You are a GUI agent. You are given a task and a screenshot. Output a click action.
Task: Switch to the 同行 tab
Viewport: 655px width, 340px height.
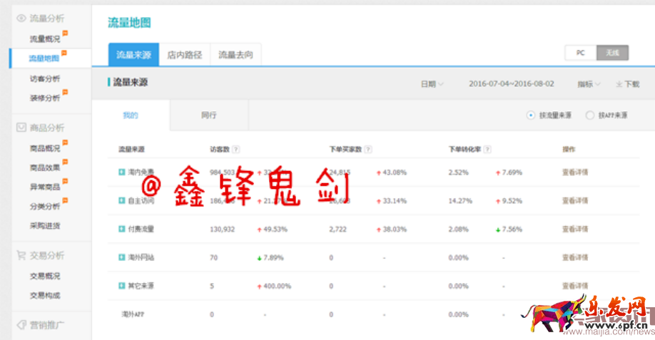(x=208, y=115)
